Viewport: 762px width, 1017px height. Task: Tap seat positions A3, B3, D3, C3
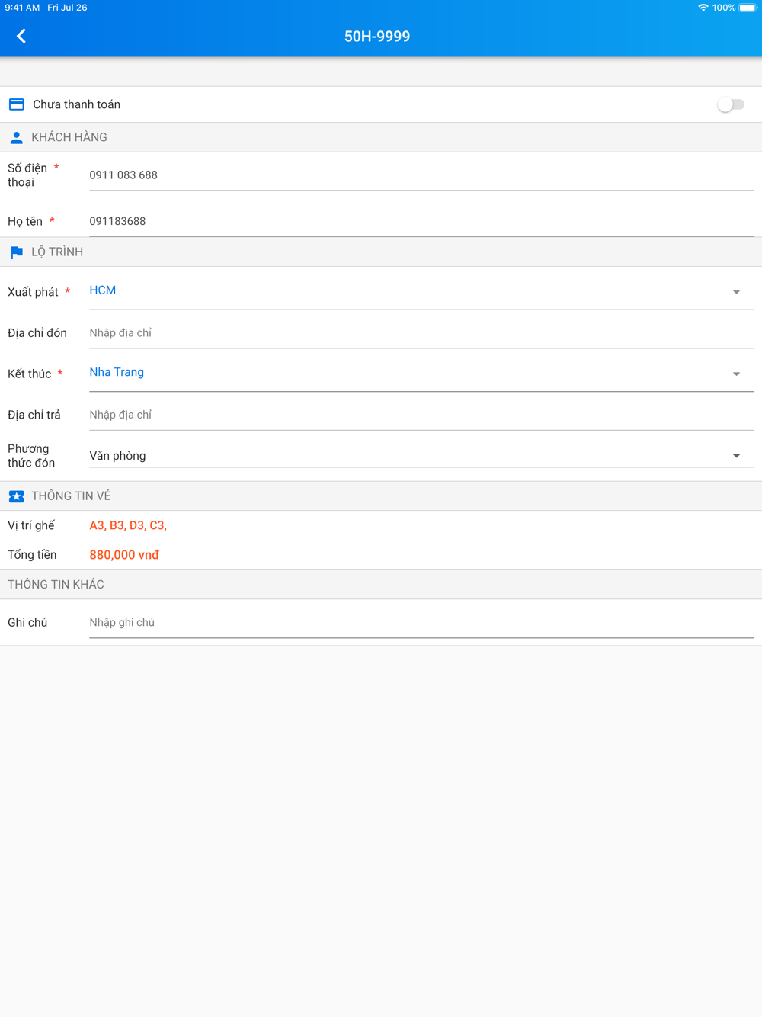[x=128, y=525]
